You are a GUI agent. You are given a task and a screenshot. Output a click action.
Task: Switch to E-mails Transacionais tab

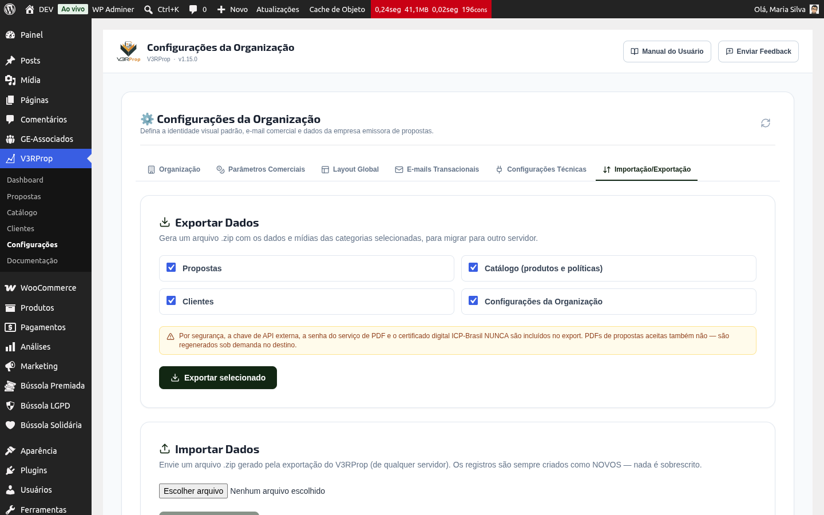[x=437, y=169]
